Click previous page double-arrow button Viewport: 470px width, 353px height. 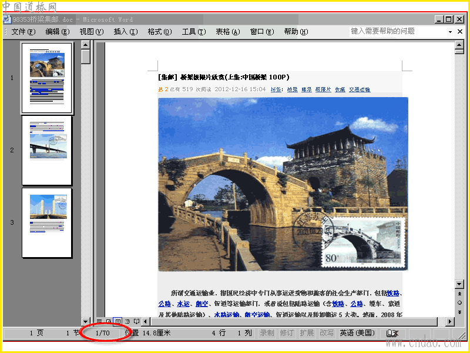pos(459,293)
